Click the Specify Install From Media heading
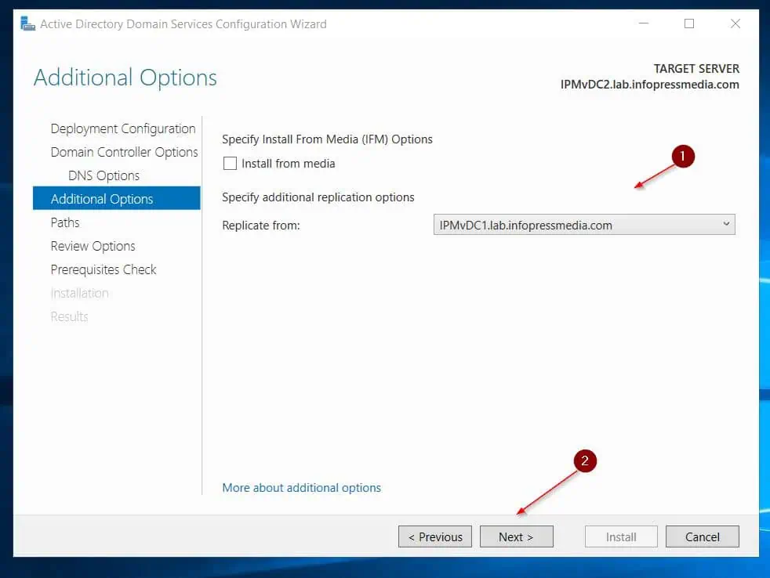This screenshot has height=578, width=770. [327, 139]
